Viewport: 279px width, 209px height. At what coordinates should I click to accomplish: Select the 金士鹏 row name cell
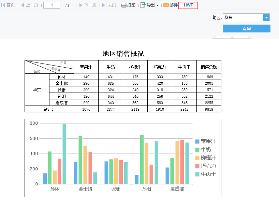[62, 83]
